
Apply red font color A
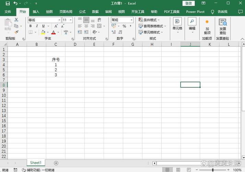point(54,32)
